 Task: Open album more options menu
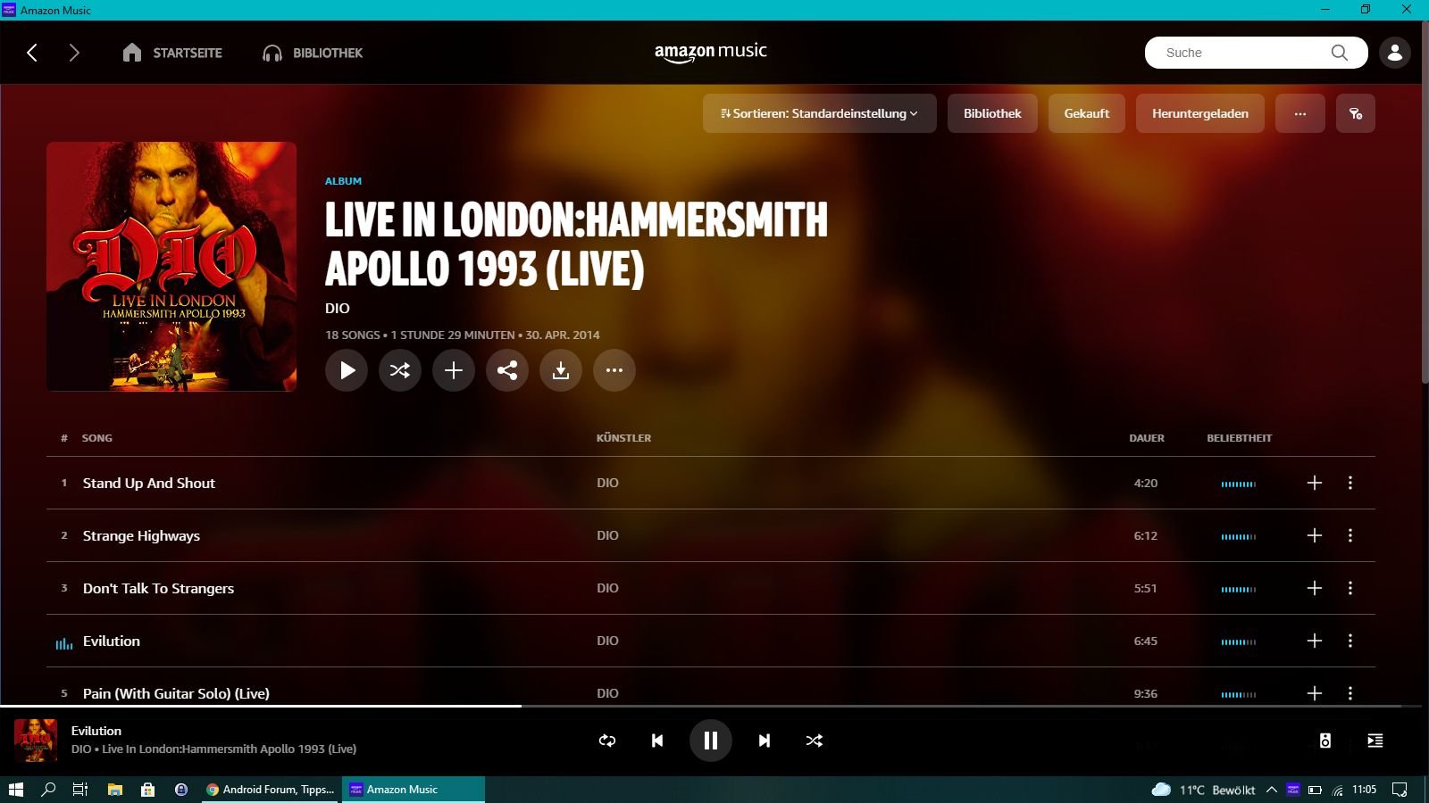click(x=614, y=370)
